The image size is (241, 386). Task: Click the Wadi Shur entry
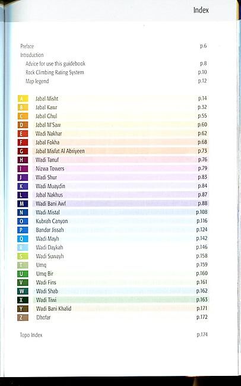[x=46, y=177]
